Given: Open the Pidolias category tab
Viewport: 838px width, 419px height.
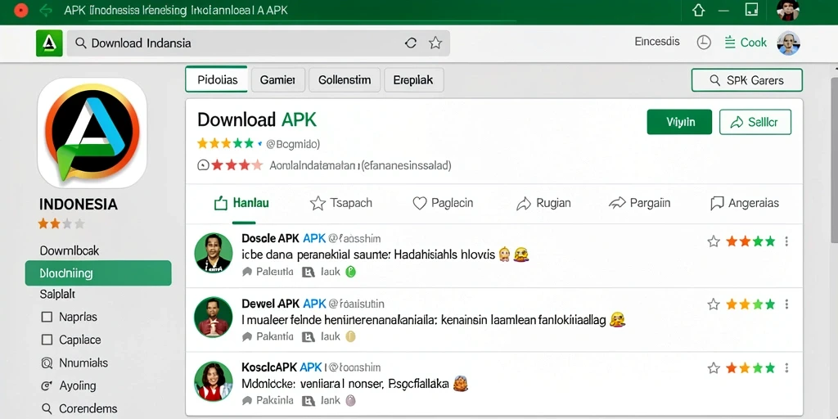Looking at the screenshot, I should (x=216, y=80).
